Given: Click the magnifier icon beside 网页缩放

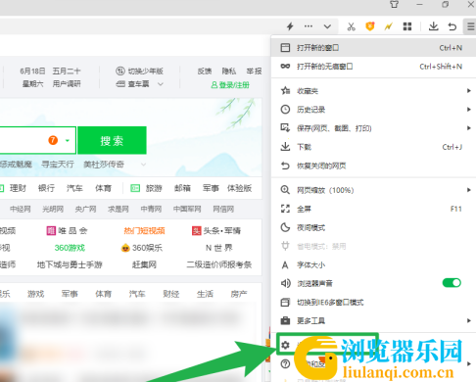Looking at the screenshot, I should click(x=285, y=190).
